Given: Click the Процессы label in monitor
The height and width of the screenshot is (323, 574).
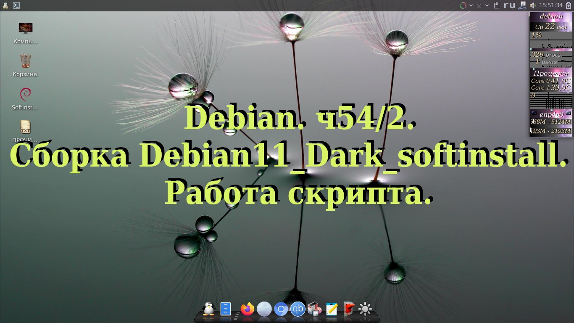Looking at the screenshot, I should point(551,73).
